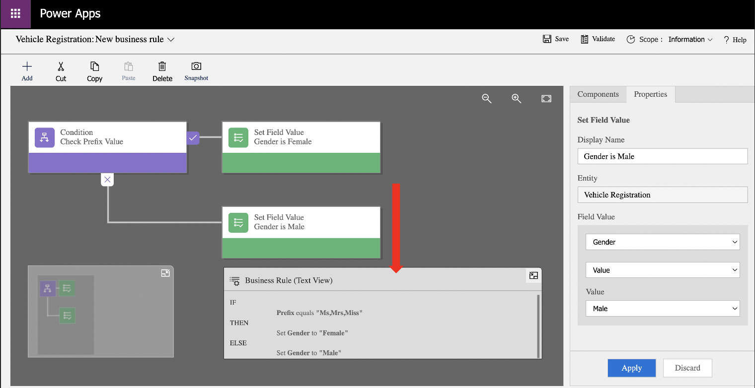Open the Value type dropdown
The height and width of the screenshot is (388, 755).
click(663, 270)
